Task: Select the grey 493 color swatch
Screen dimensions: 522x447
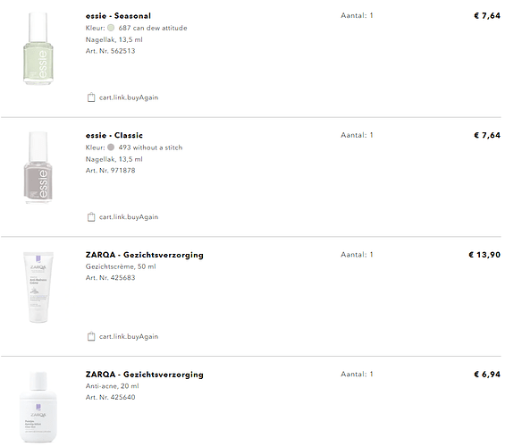Action: coord(111,148)
